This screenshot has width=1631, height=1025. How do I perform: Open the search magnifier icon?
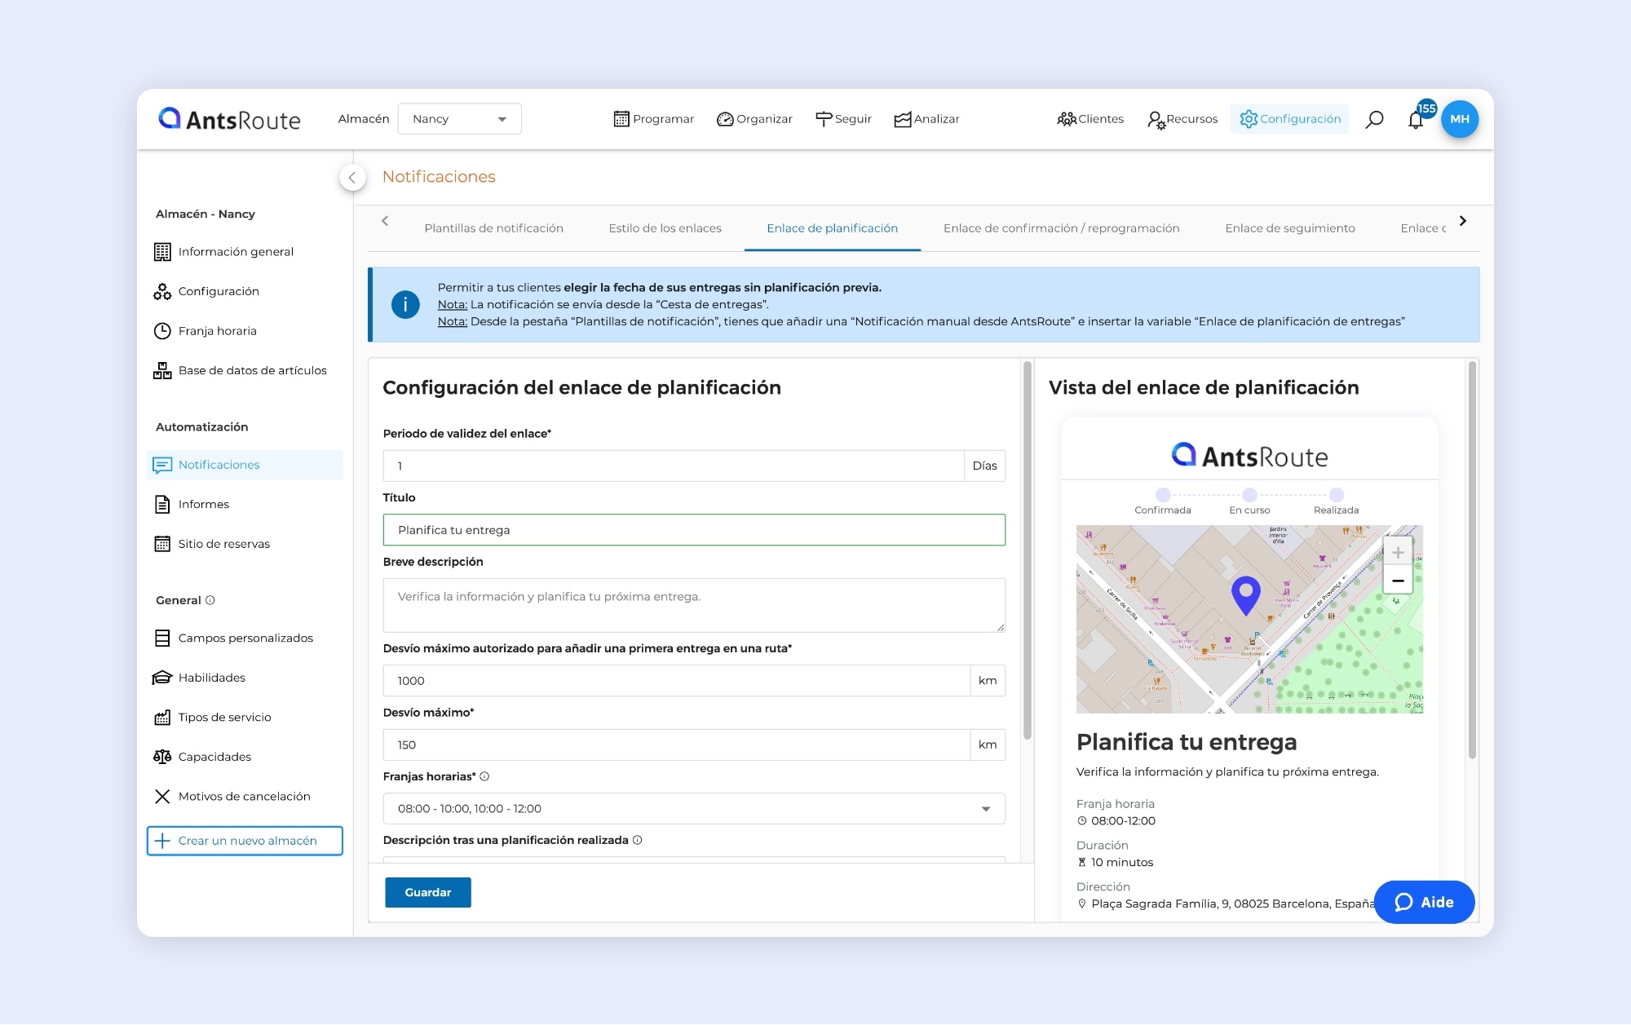click(1374, 119)
